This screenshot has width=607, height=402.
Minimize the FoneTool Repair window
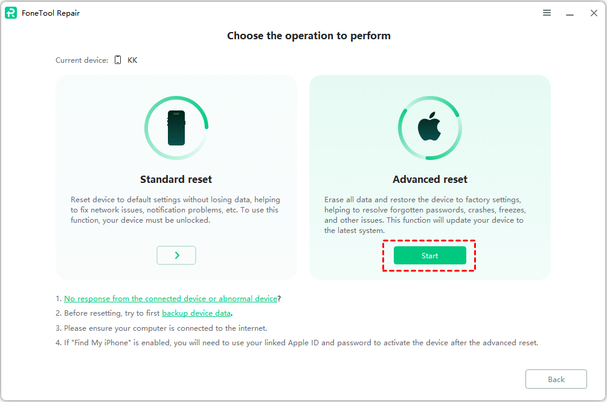click(569, 13)
